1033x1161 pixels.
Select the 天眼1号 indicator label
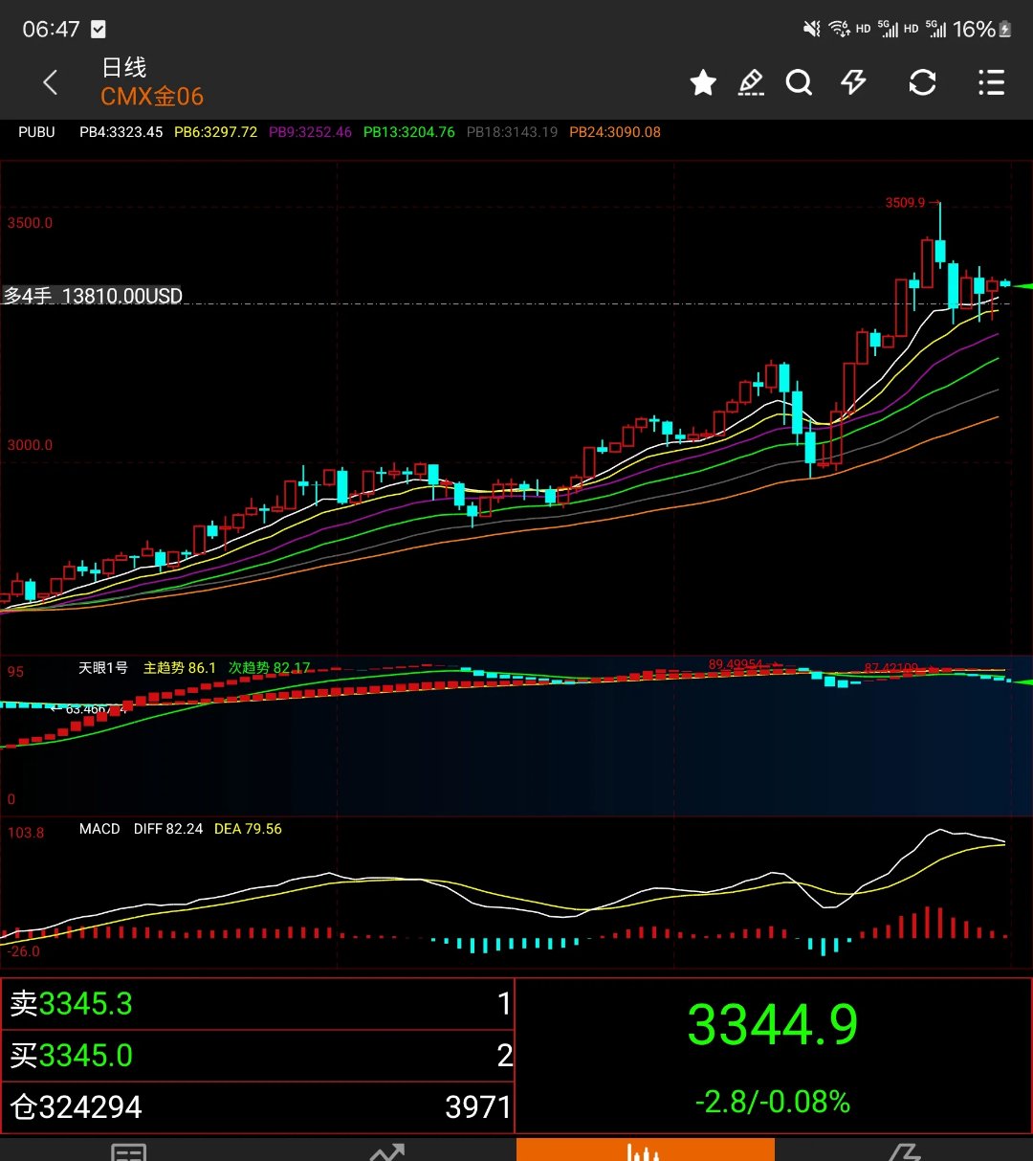102,668
